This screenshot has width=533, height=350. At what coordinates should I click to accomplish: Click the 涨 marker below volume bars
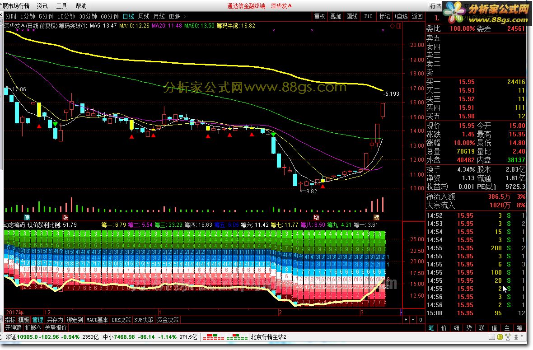[x=65, y=218]
